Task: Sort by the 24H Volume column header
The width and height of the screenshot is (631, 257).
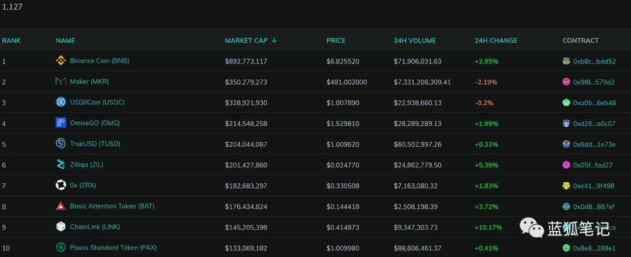Action: 415,41
